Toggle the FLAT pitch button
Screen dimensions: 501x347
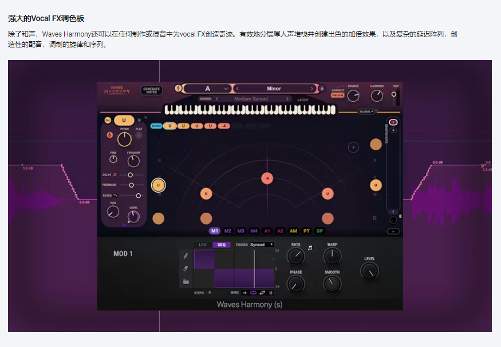139,135
